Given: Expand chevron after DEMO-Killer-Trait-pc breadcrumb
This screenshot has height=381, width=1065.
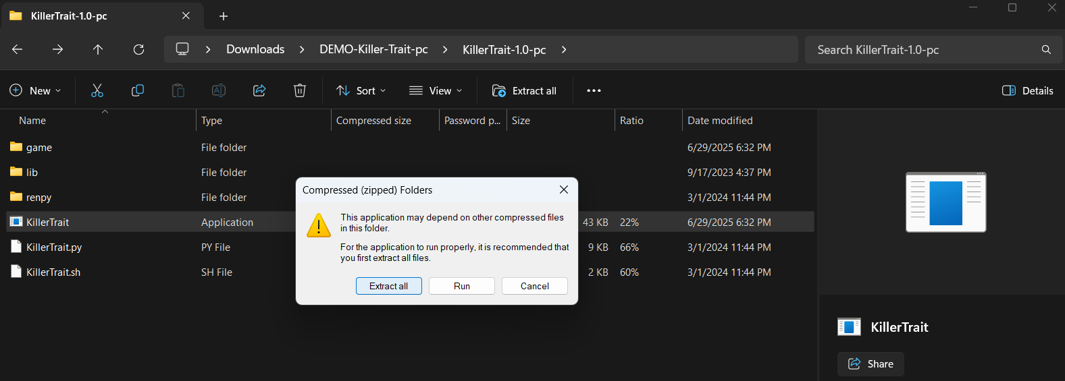Looking at the screenshot, I should (x=445, y=49).
